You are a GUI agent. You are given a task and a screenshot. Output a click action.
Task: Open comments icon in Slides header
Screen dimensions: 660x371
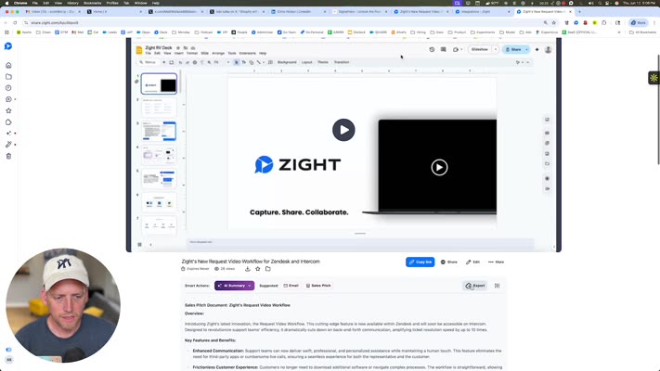point(443,50)
